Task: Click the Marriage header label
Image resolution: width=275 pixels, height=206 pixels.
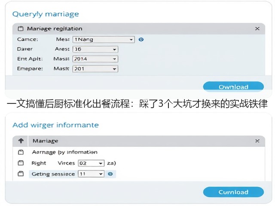Action: [46, 141]
